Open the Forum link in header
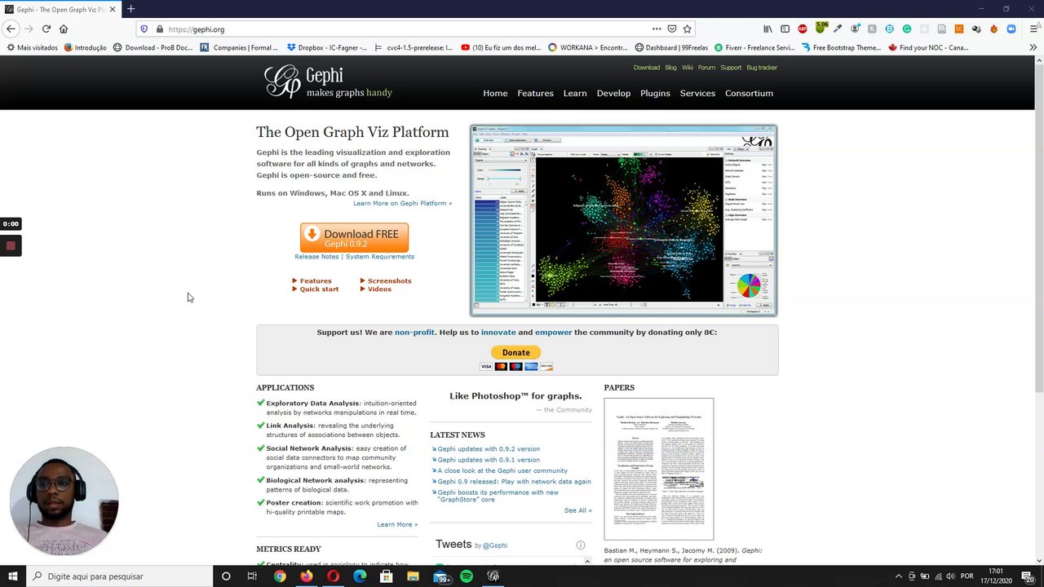Image resolution: width=1044 pixels, height=587 pixels. click(706, 68)
